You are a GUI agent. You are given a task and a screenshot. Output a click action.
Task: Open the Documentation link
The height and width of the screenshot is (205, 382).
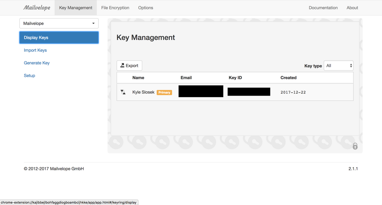(323, 8)
